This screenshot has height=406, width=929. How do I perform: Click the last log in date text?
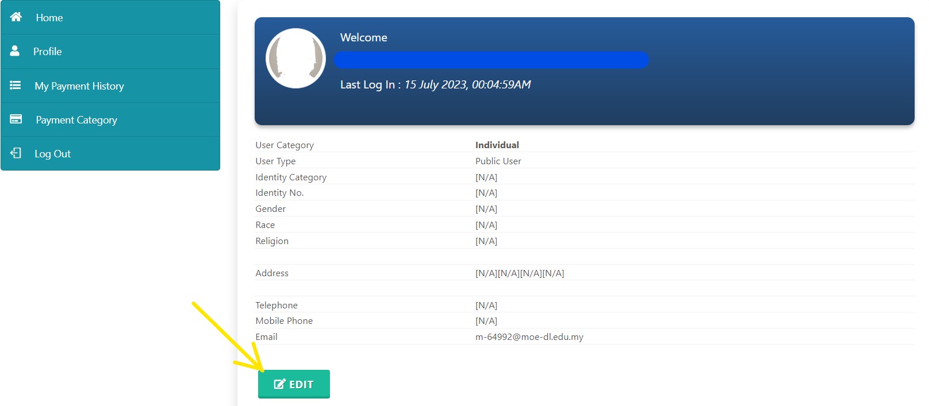pos(467,85)
